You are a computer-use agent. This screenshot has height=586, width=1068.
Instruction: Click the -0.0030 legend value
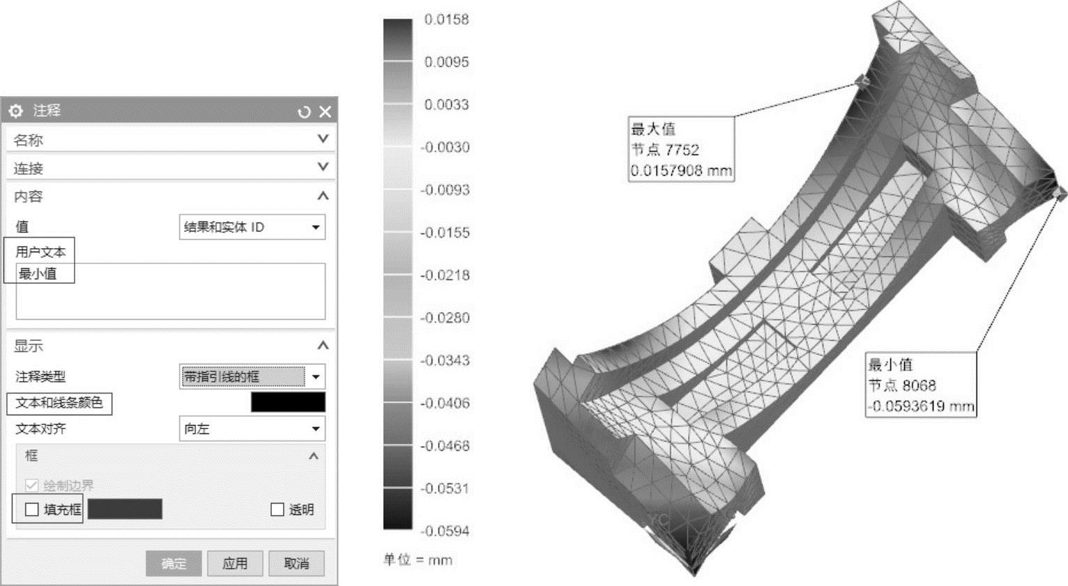[445, 147]
